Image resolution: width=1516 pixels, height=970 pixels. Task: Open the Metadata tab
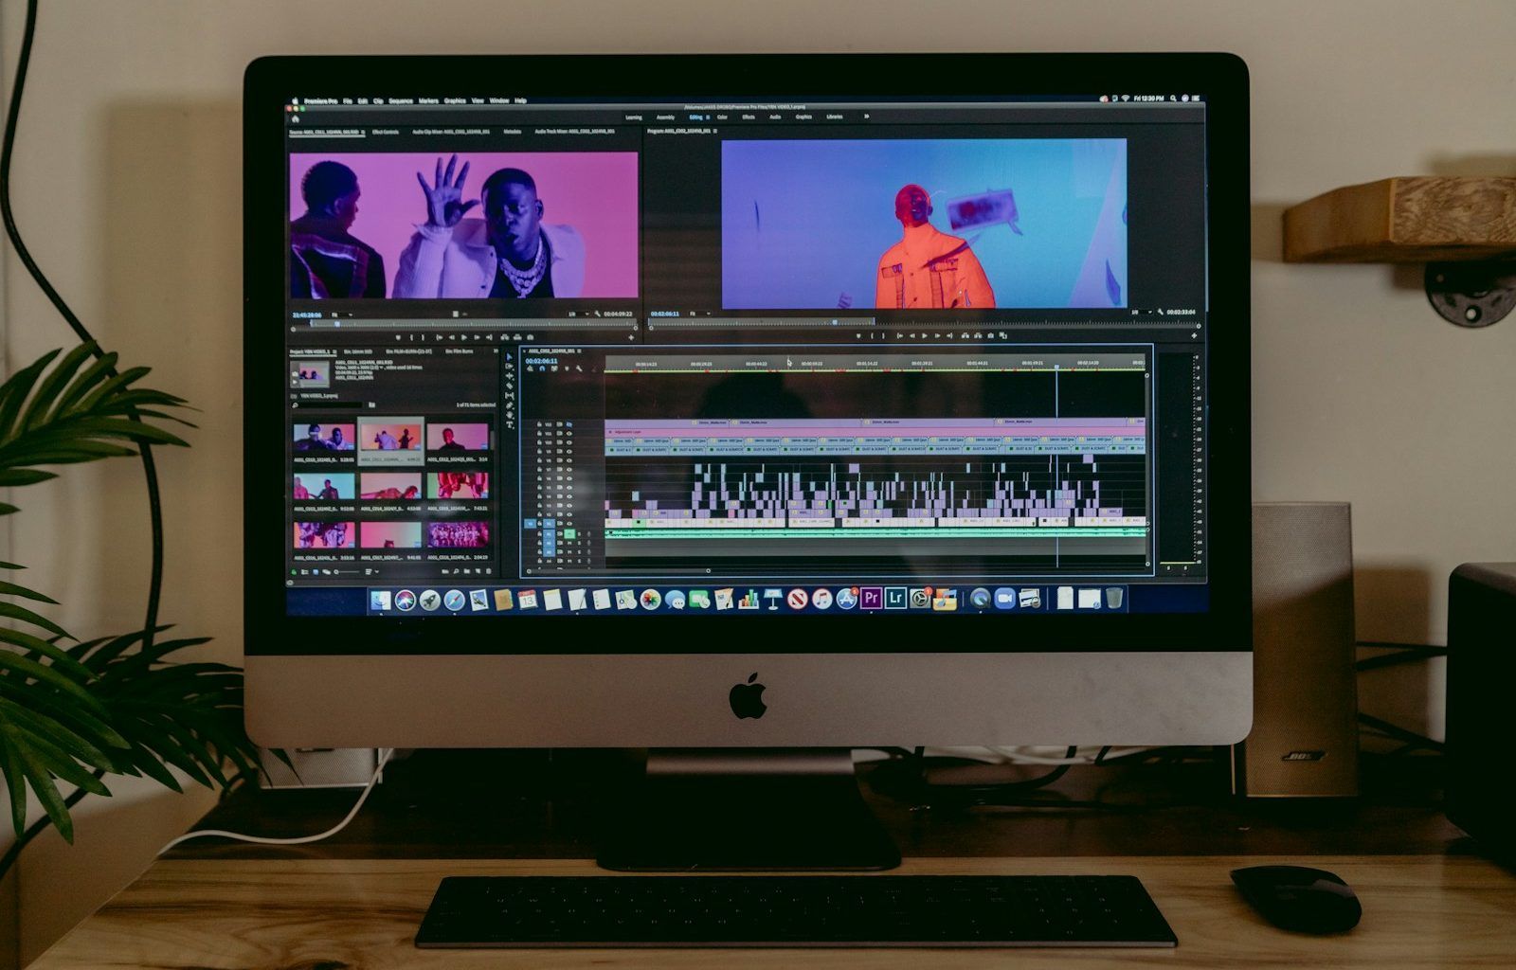point(512,132)
